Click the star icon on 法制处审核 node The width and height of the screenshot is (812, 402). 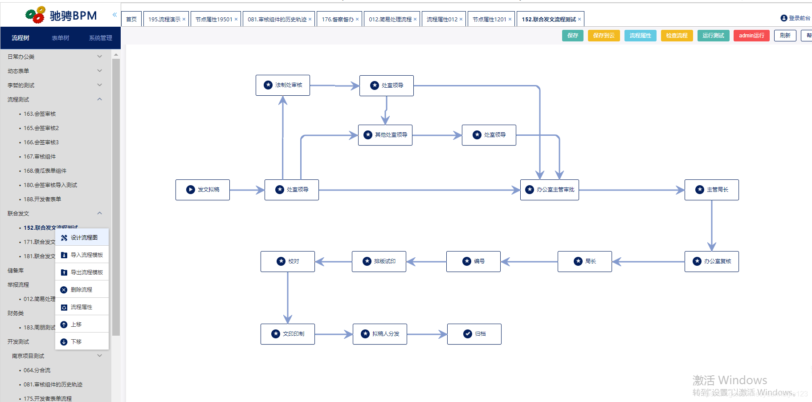(x=268, y=85)
